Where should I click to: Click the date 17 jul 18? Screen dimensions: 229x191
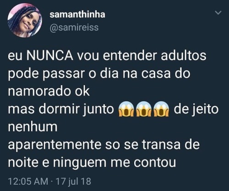[74, 181]
